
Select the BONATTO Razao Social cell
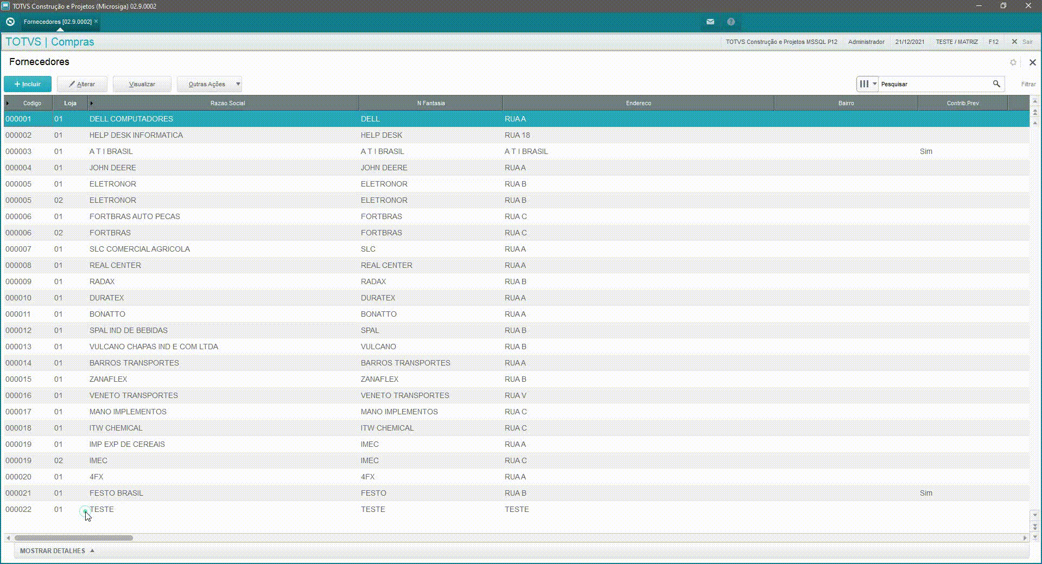[x=223, y=314]
